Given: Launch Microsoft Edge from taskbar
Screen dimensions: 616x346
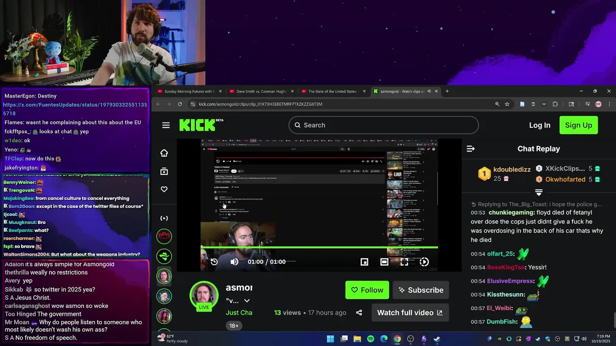Looking at the screenshot, I should [x=384, y=339].
